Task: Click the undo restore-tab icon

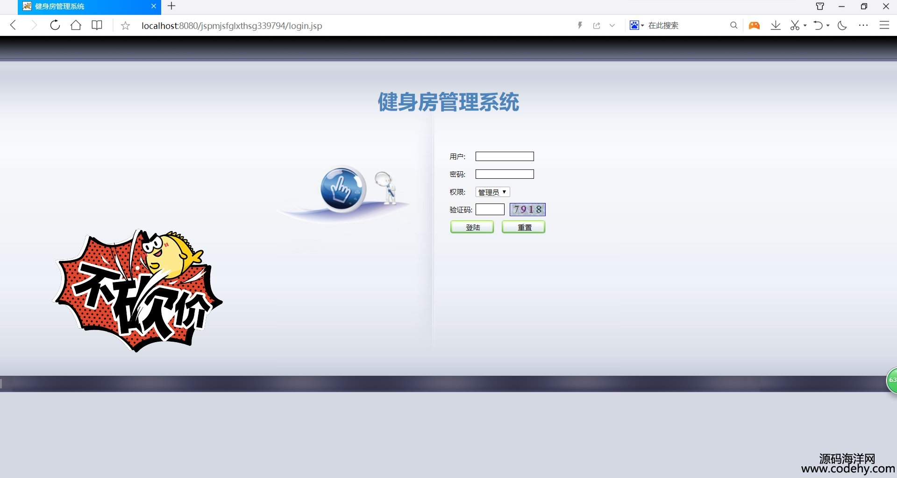Action: coord(818,25)
